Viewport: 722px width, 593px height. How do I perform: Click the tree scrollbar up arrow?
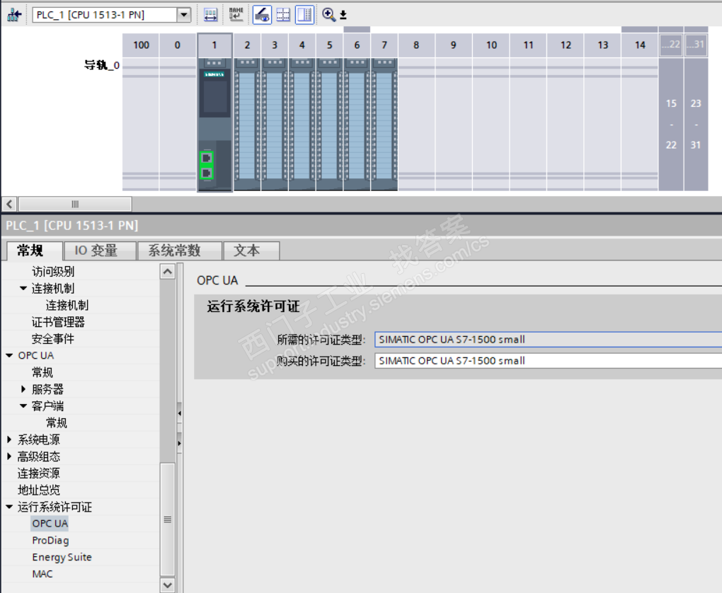pyautogui.click(x=168, y=272)
